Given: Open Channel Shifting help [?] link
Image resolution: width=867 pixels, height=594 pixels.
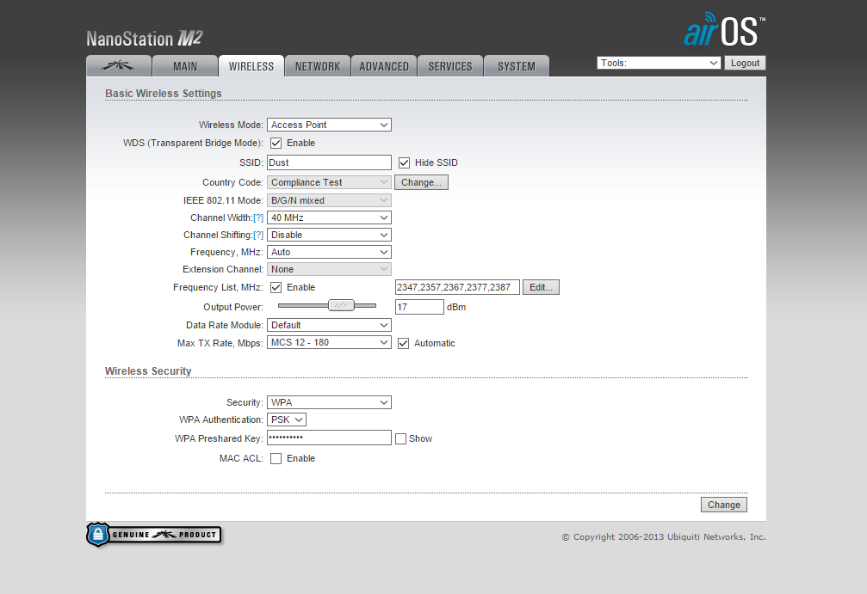Looking at the screenshot, I should (258, 236).
